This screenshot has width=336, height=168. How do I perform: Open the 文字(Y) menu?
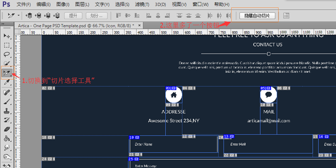point(102,4)
